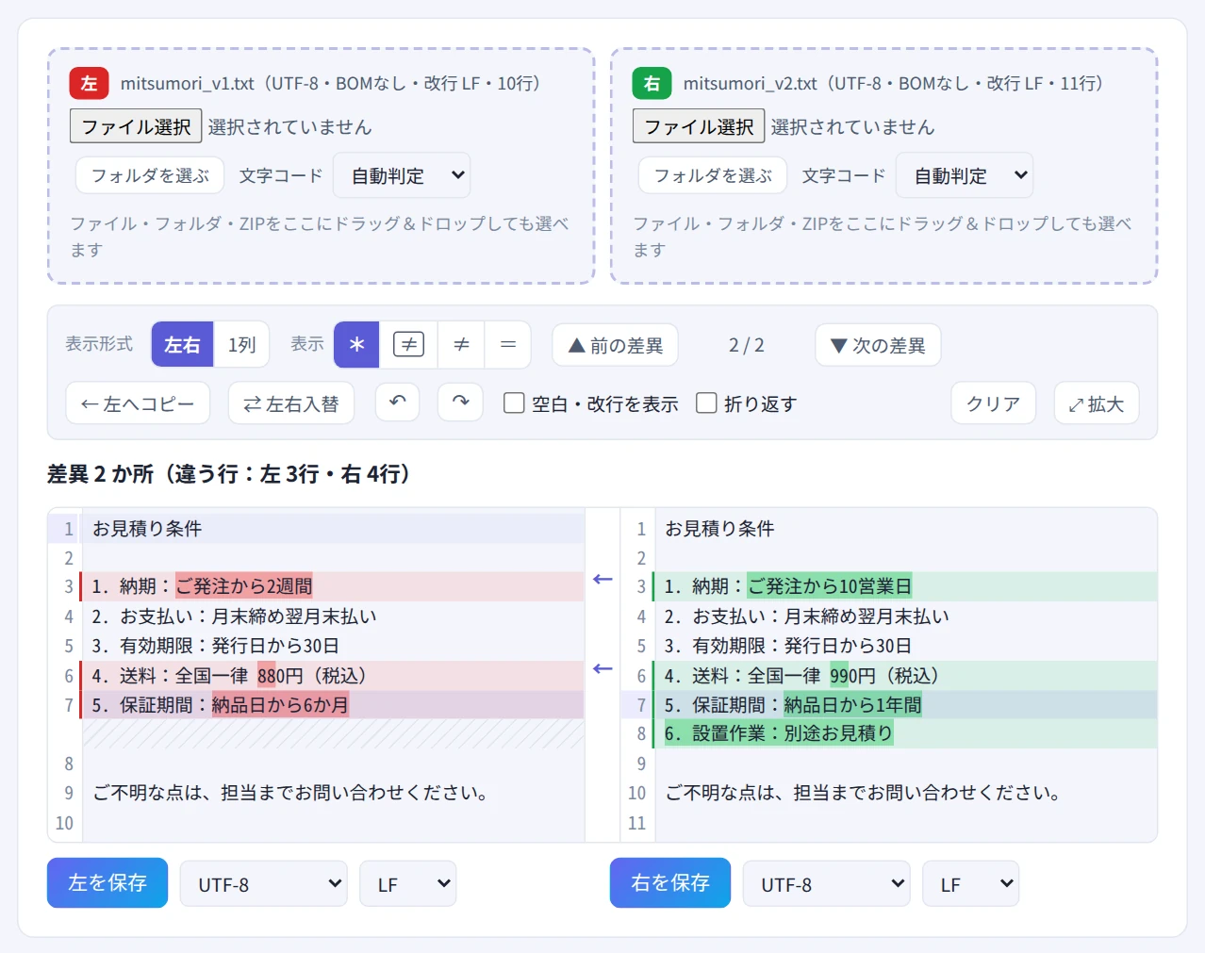The width and height of the screenshot is (1205, 953).
Task: Open left 文字コード 自動判定 dropdown
Action: point(402,175)
